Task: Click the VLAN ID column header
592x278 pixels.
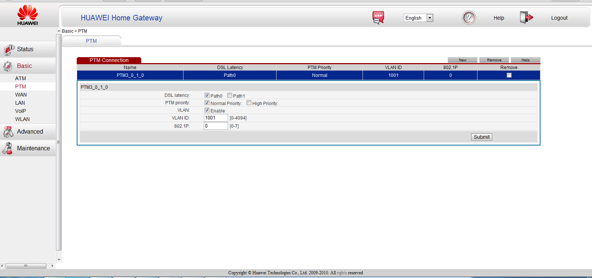Action: coord(393,68)
